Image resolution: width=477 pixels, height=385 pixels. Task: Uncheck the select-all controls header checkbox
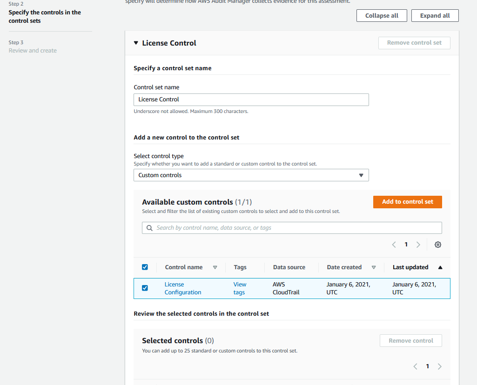(145, 267)
